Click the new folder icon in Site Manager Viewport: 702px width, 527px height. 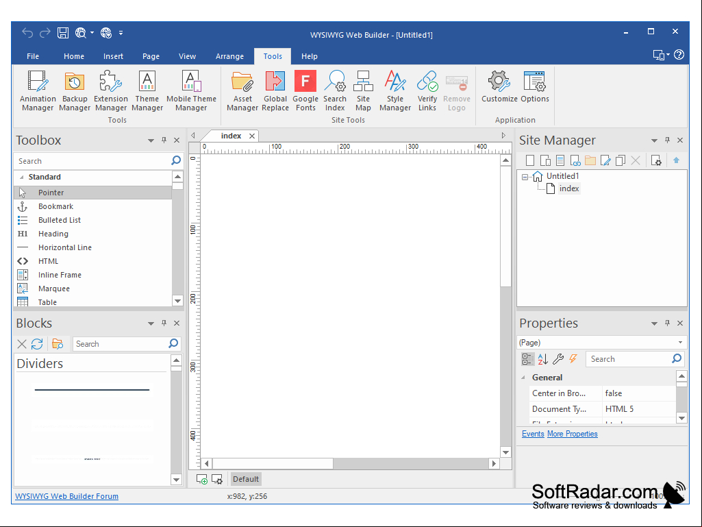tap(590, 160)
